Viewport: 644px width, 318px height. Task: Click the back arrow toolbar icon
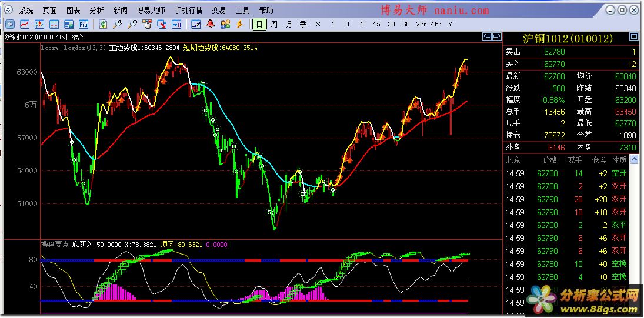10,24
